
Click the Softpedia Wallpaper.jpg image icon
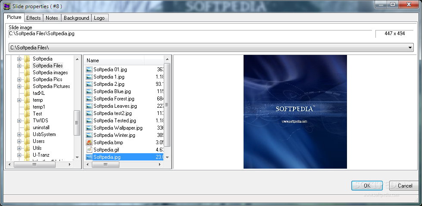pos(89,128)
